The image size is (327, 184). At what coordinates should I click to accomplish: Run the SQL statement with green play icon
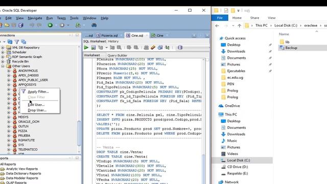click(x=86, y=48)
